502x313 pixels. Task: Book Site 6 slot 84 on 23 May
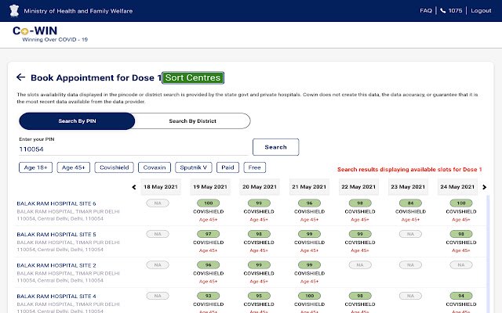(410, 203)
